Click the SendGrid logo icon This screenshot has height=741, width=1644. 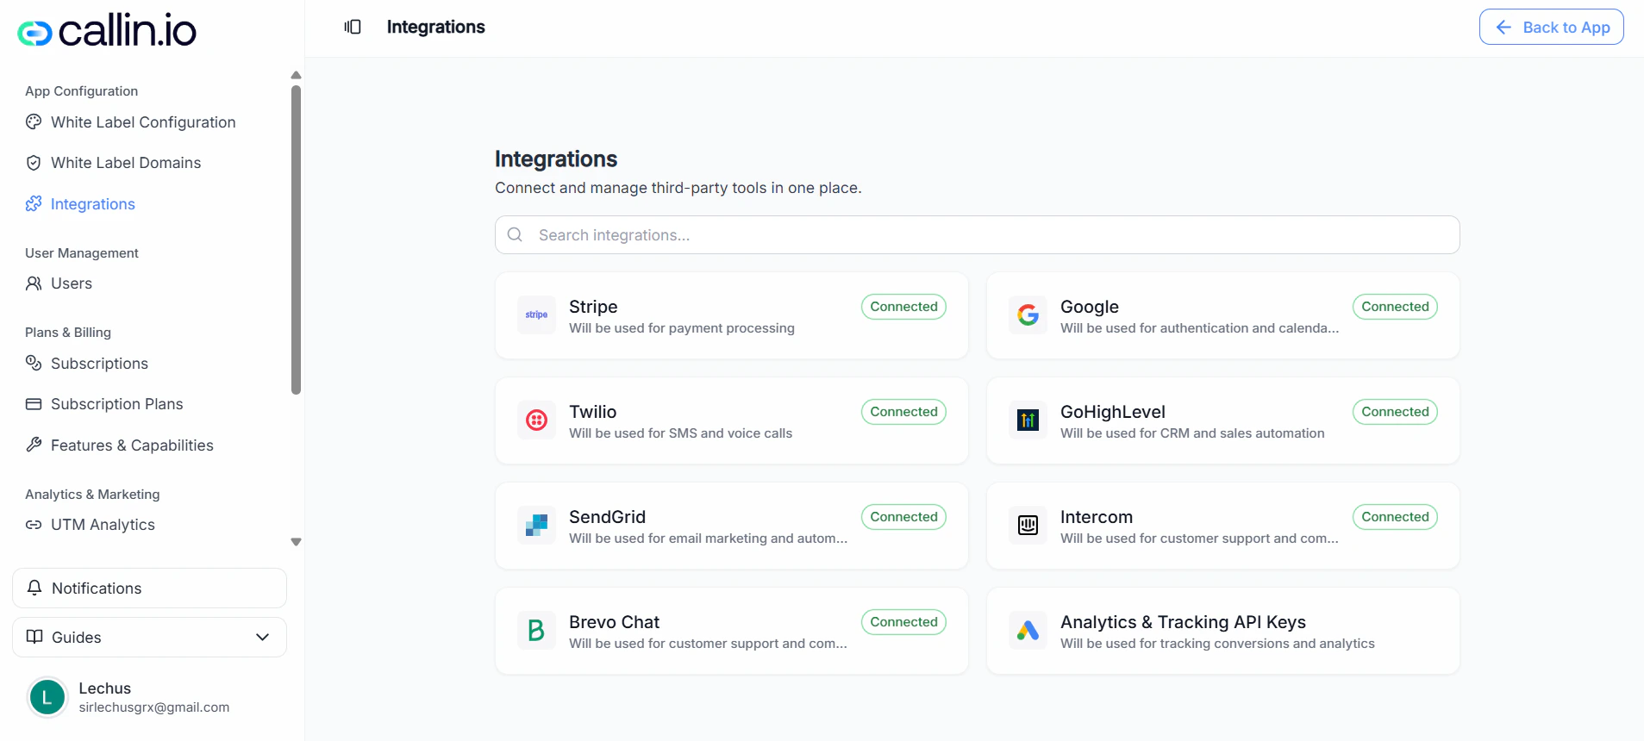pos(536,526)
